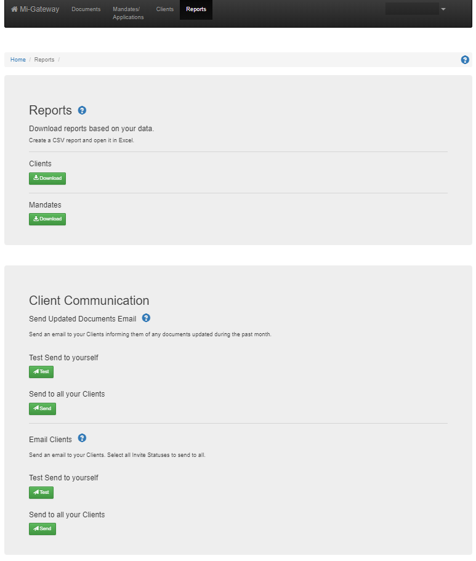Test send Email Clients message to yourself
Viewport: 476px width, 561px height.
click(x=41, y=493)
